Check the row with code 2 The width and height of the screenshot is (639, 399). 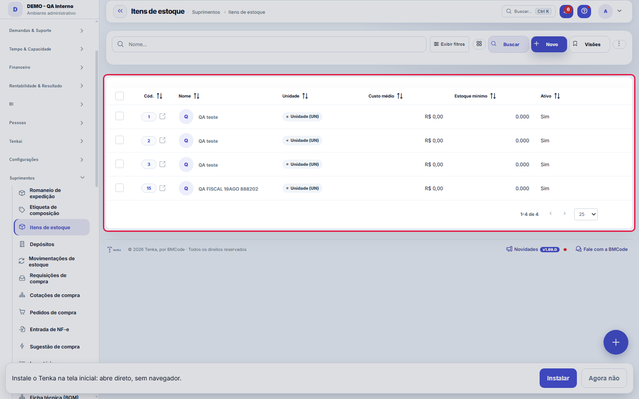click(x=119, y=140)
